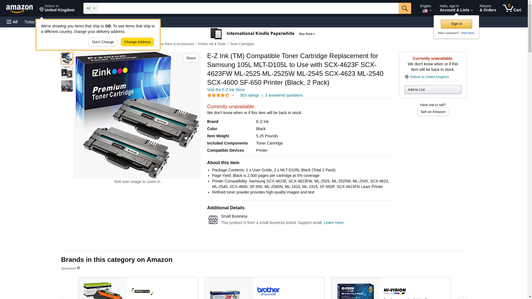Viewport: 532px width, 299px height.
Task: Click the sponsored info icon
Action: 78,268
